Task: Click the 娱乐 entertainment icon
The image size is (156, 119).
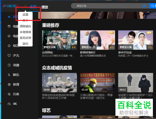Action: (x=9, y=75)
